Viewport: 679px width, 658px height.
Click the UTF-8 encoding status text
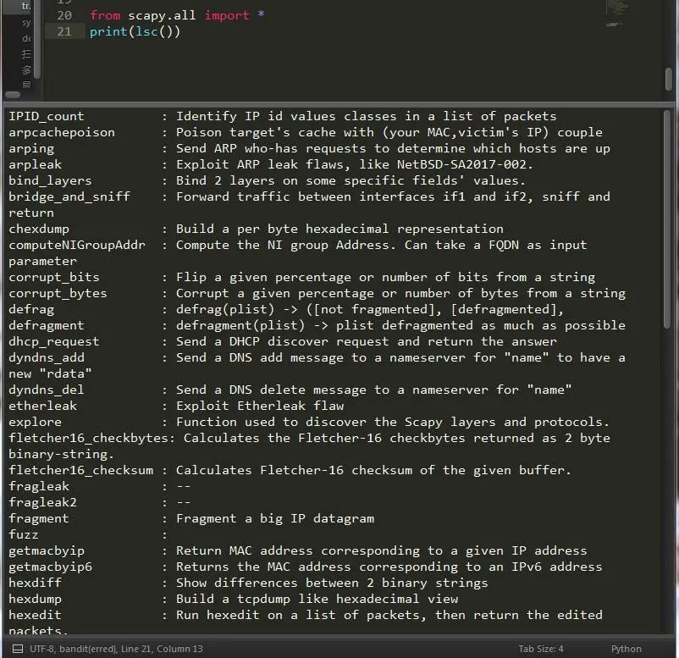[x=42, y=649]
